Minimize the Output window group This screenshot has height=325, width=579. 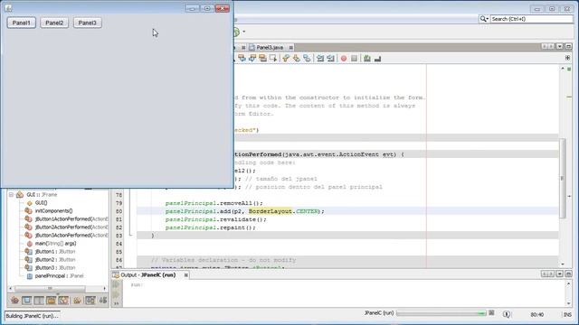(x=568, y=274)
